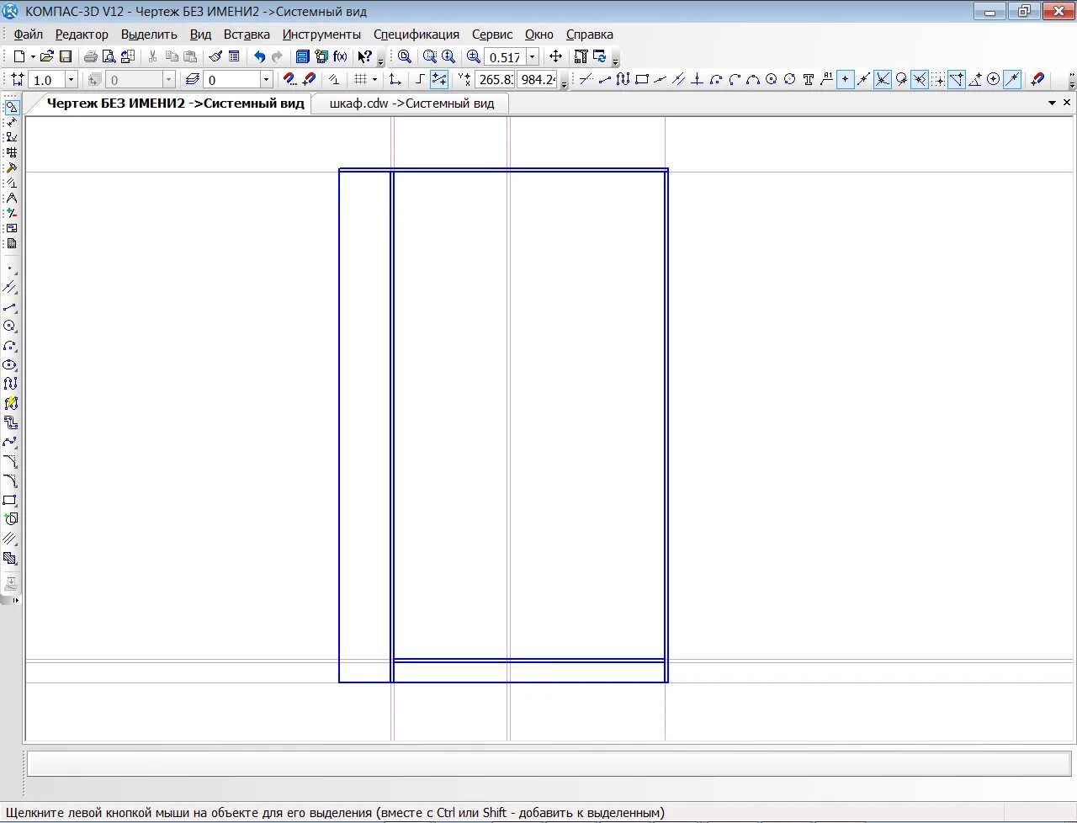This screenshot has height=823, width=1077.
Task: Select the Rectangle tool in the left toolbar
Action: point(10,500)
